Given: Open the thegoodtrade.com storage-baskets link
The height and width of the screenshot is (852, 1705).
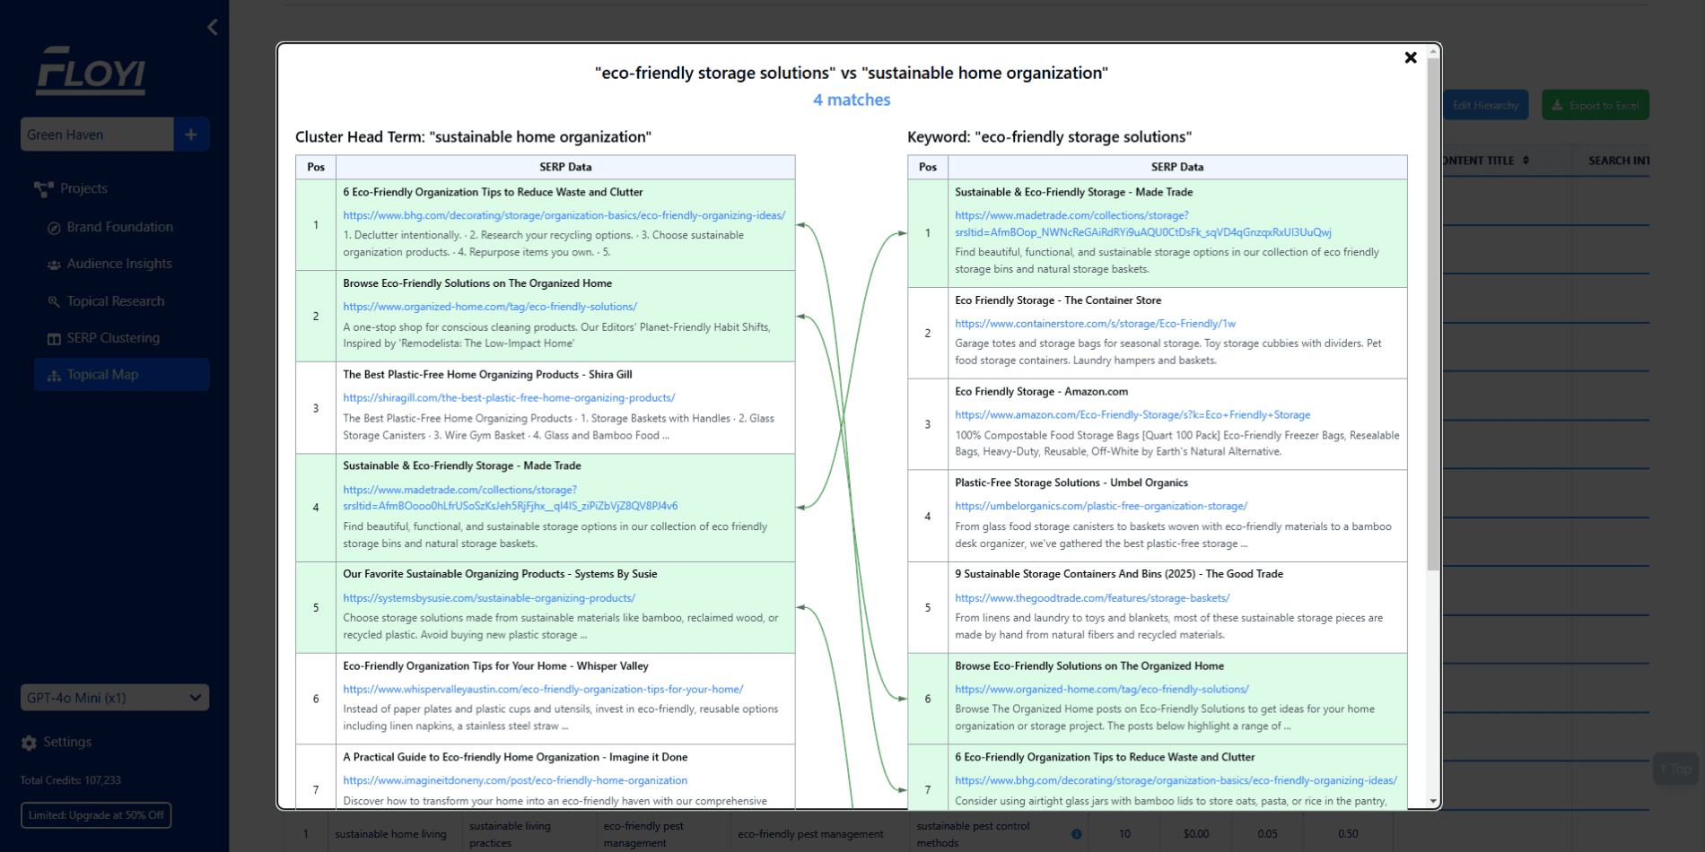Looking at the screenshot, I should 1092,598.
